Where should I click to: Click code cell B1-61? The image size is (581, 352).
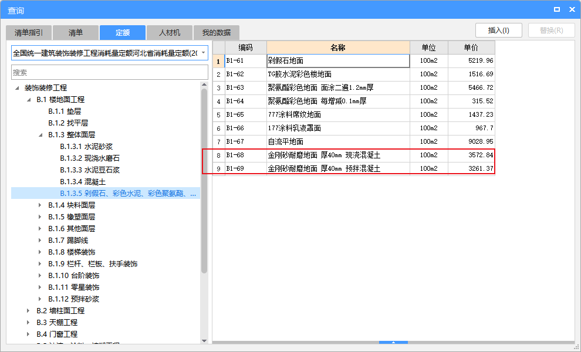click(246, 61)
